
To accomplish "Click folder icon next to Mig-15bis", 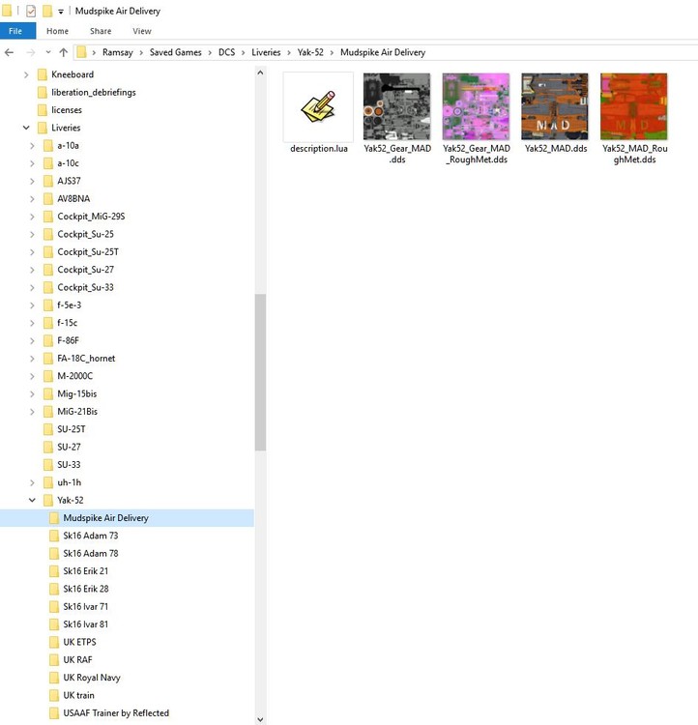I will pos(47,394).
